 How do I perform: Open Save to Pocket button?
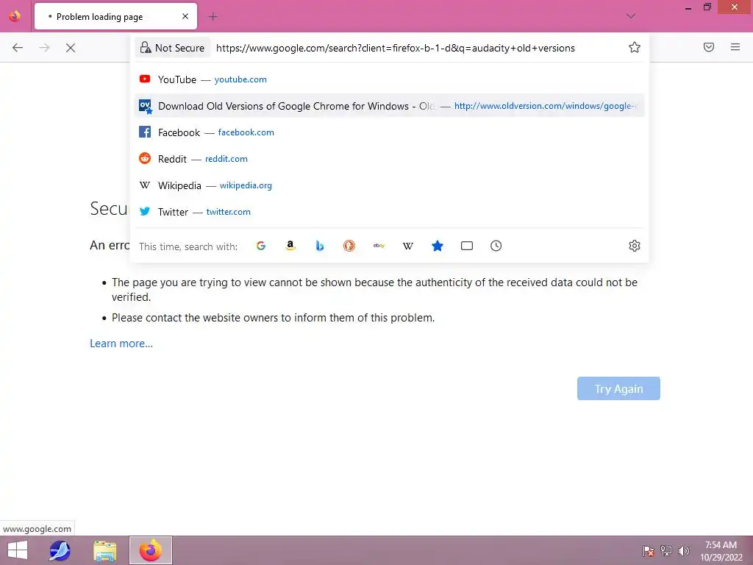coord(709,47)
